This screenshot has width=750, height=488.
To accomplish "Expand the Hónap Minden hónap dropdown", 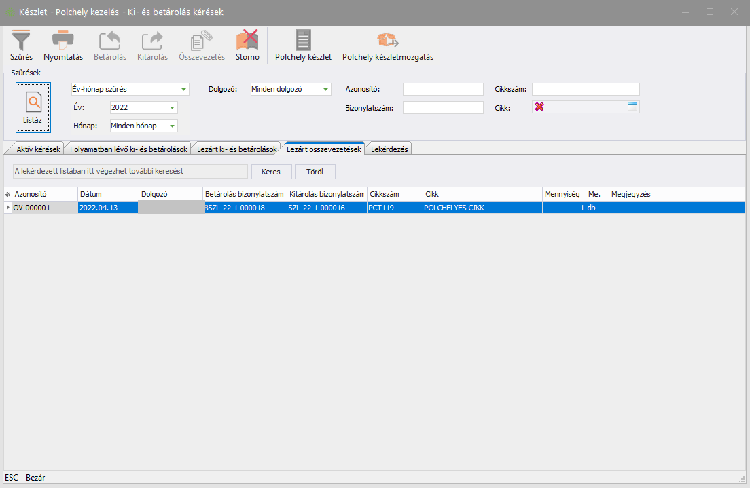I will (173, 126).
